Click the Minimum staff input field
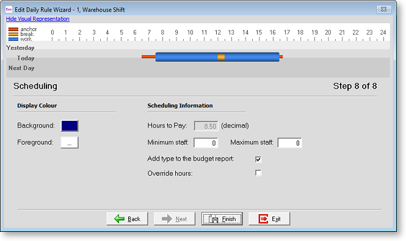Screen dimensions: 406x241 [206, 143]
